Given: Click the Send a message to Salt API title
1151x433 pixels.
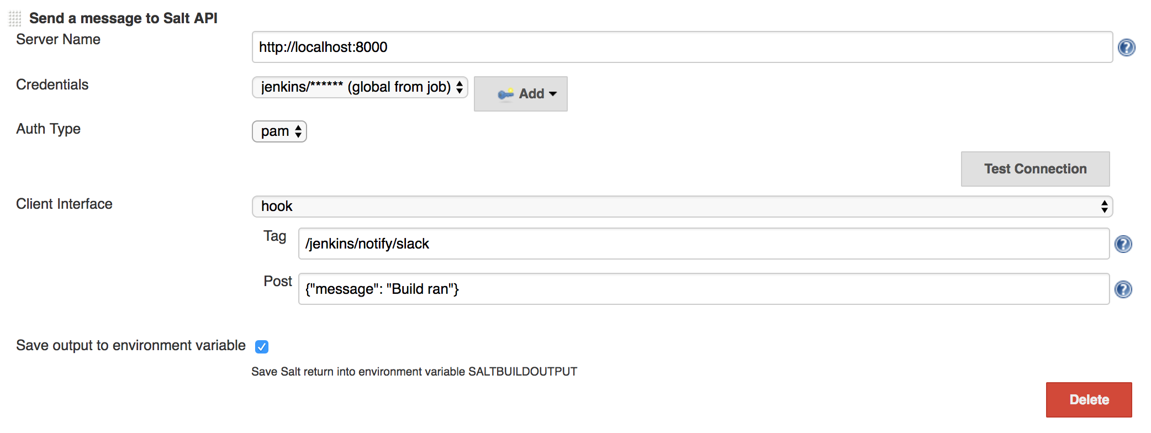Looking at the screenshot, I should (x=124, y=17).
